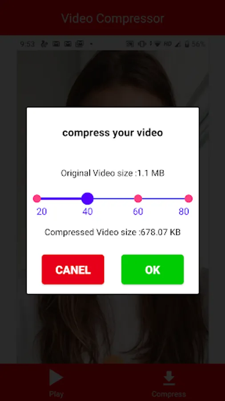Screen dimensions: 225x401
Task: Tap the first Gmail notification icon
Action: (x=56, y=44)
